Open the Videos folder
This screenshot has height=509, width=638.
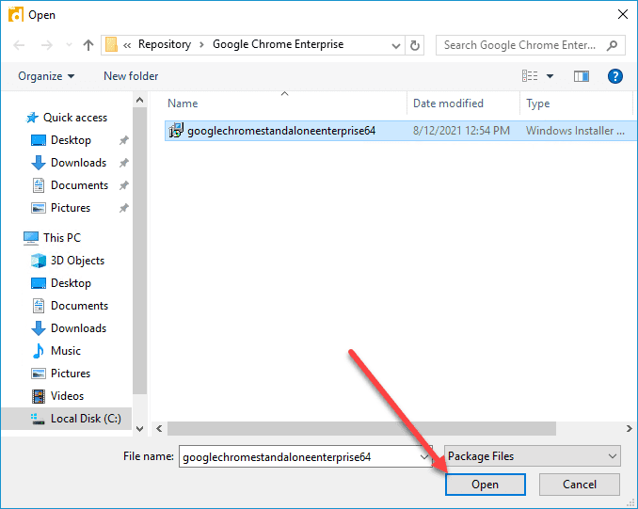click(x=57, y=396)
